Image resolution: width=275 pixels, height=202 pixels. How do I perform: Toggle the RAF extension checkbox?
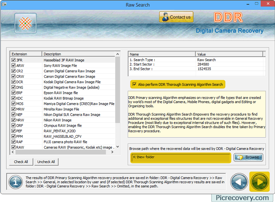(13, 142)
